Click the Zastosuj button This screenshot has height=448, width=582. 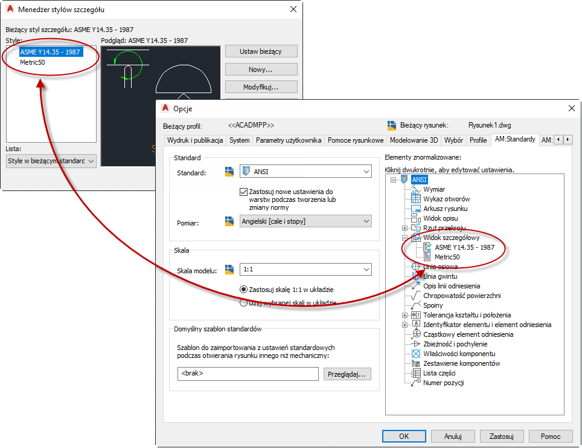(x=502, y=436)
